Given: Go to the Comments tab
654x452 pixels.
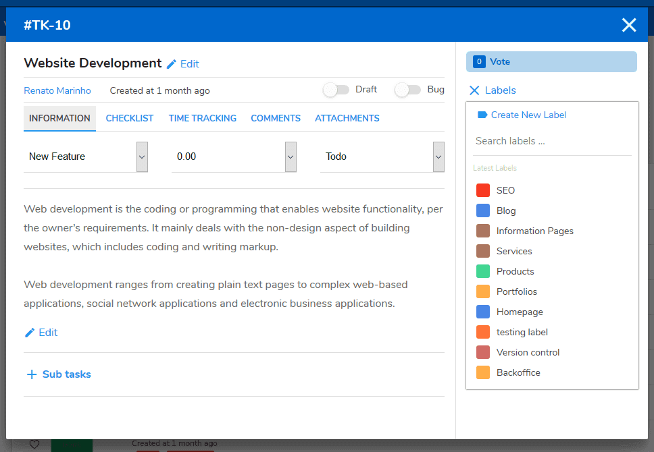Looking at the screenshot, I should click(276, 118).
